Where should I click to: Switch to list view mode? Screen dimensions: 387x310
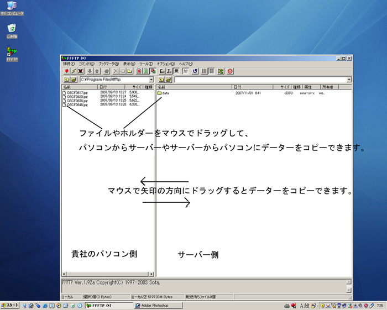click(x=205, y=71)
